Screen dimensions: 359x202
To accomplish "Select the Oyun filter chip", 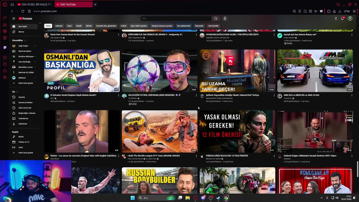I will click(x=69, y=26).
